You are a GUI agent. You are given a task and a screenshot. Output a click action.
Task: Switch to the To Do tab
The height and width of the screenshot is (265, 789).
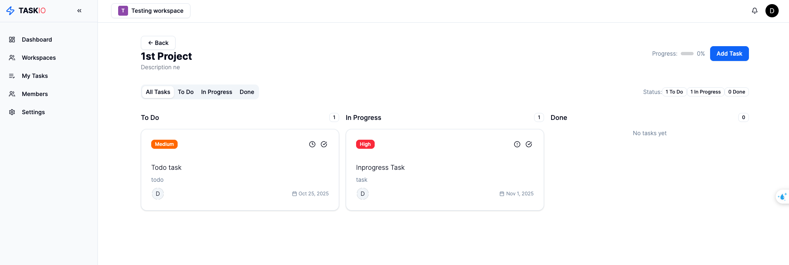coord(186,92)
